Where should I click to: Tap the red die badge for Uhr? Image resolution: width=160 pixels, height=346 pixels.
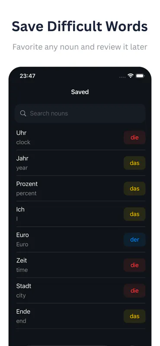(134, 138)
